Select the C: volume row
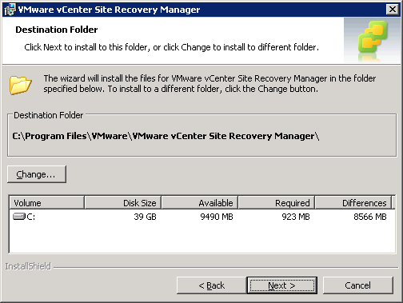This screenshot has height=303, width=403. 202,217
